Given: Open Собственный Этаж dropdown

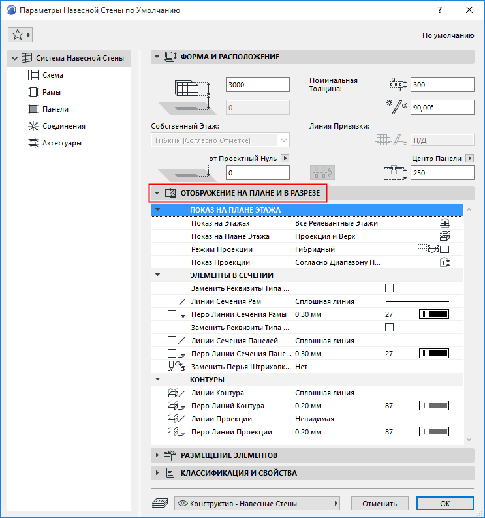Looking at the screenshot, I should point(220,140).
